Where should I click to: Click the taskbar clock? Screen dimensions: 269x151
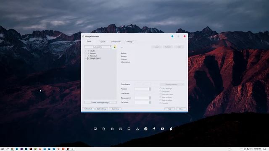point(257,149)
